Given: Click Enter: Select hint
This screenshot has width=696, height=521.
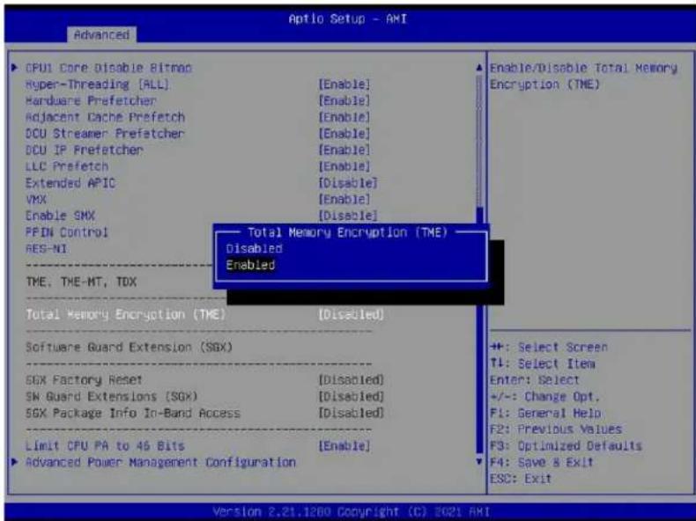Looking at the screenshot, I should click(535, 379).
